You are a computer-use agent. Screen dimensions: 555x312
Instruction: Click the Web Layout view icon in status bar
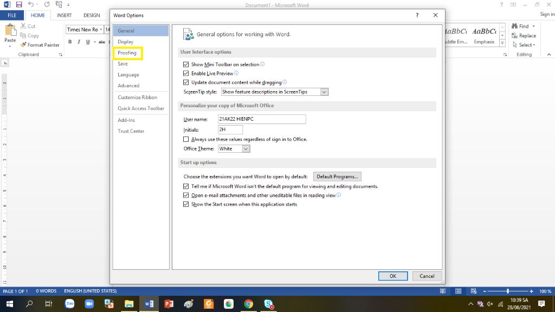[x=474, y=291]
